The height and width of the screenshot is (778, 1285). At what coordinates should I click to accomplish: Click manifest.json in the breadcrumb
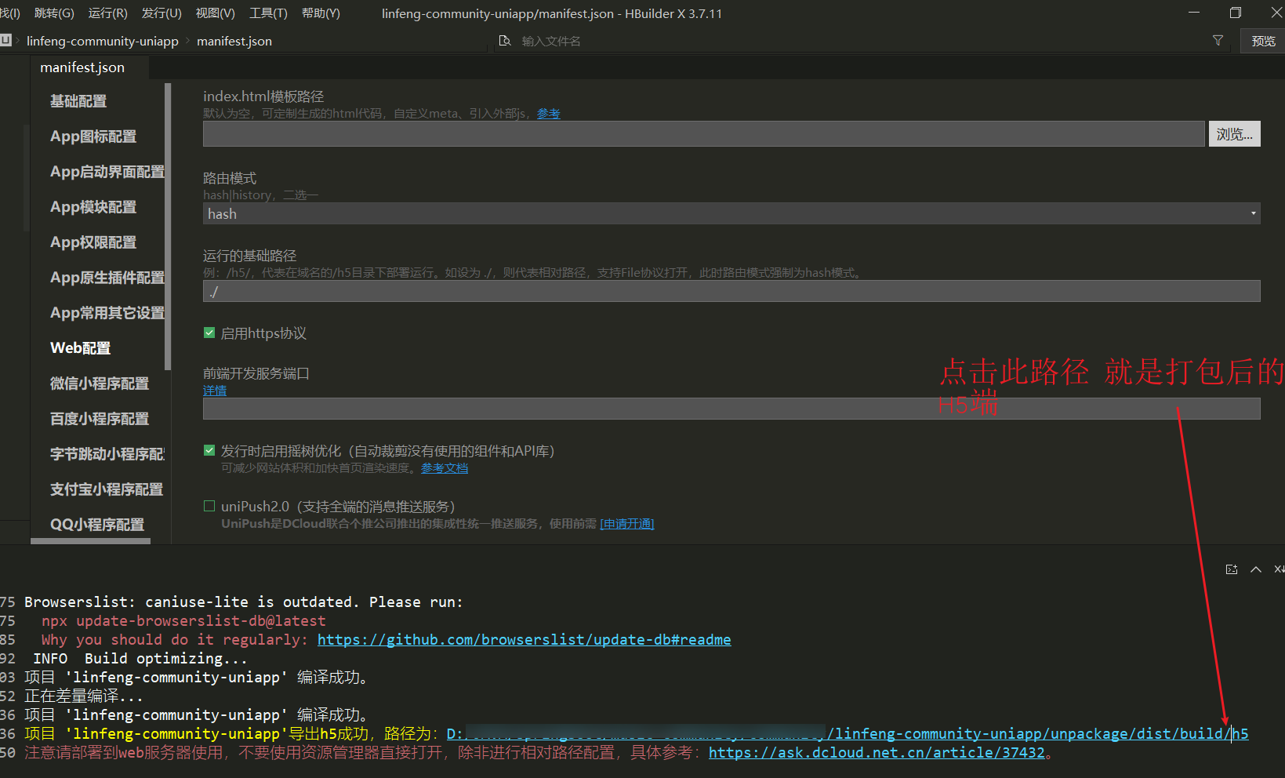coord(234,41)
